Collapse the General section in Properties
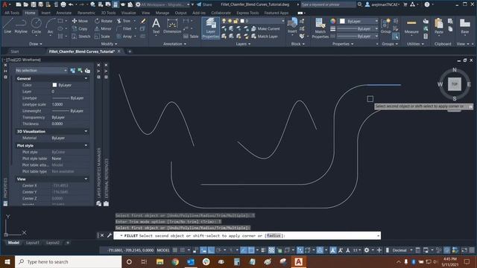The height and width of the screenshot is (268, 477). click(86, 78)
